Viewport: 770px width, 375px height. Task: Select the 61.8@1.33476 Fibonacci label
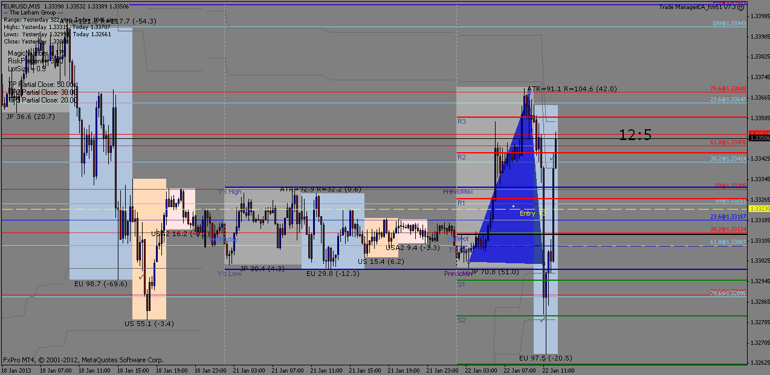pyautogui.click(x=728, y=142)
